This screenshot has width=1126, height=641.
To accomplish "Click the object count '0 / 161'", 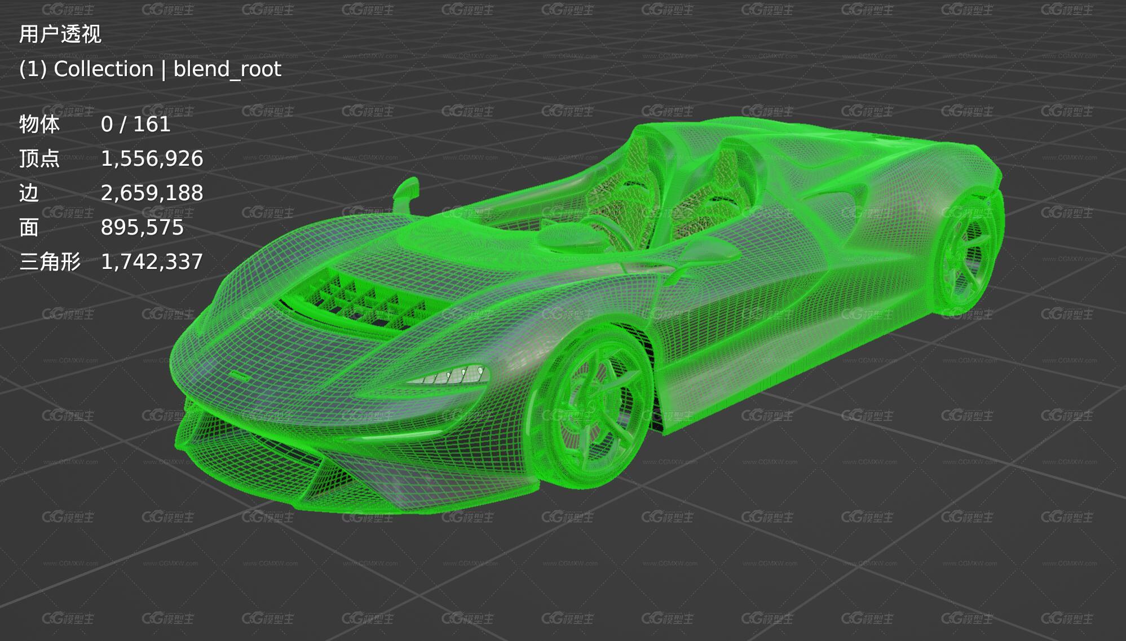I will pyautogui.click(x=136, y=125).
